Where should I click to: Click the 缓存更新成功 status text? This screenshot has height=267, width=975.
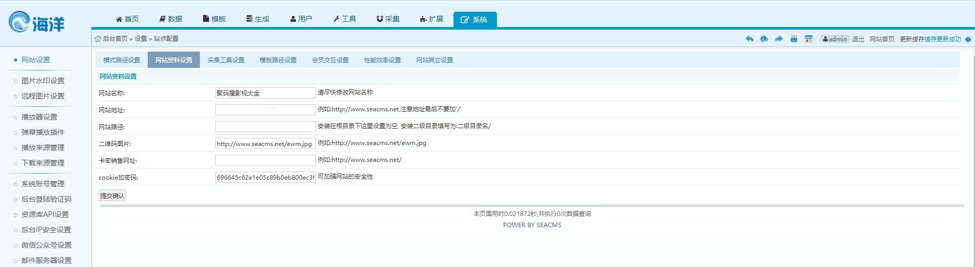(x=943, y=39)
